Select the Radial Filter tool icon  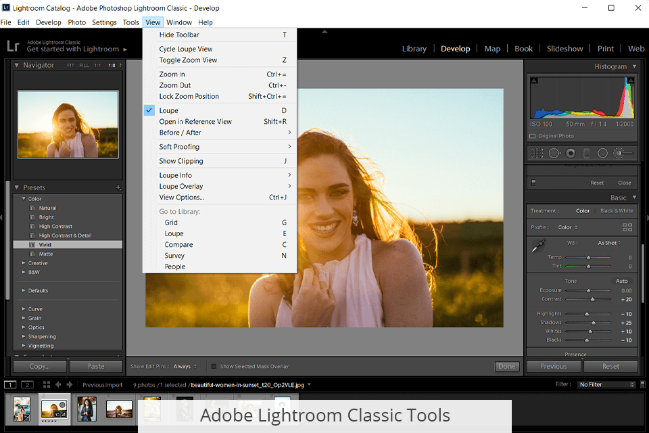click(x=602, y=154)
